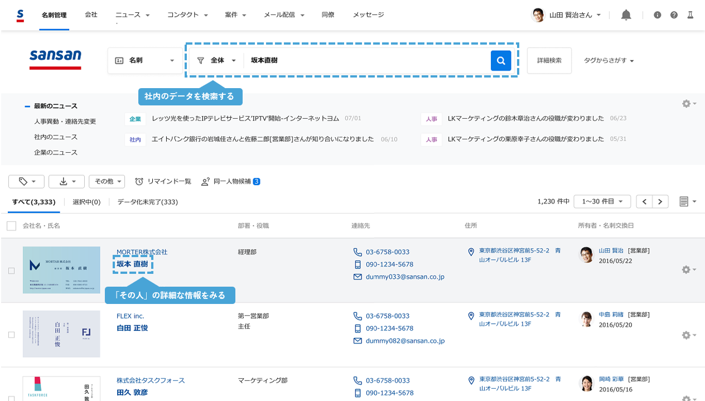
Task: Click the sansan logo image
Action: pyautogui.click(x=55, y=59)
